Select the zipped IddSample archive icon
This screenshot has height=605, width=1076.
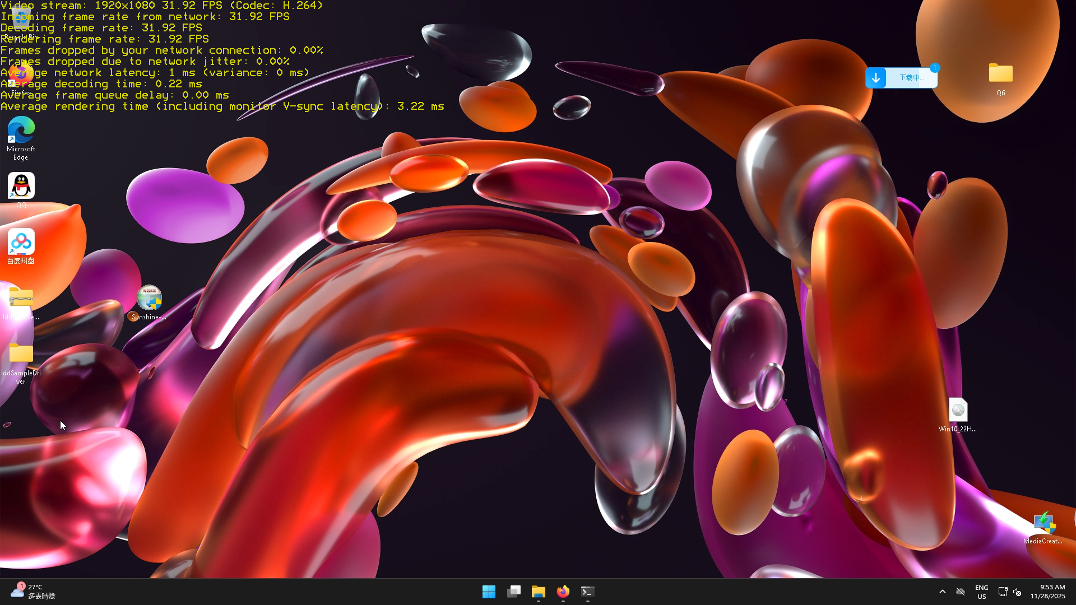21,298
